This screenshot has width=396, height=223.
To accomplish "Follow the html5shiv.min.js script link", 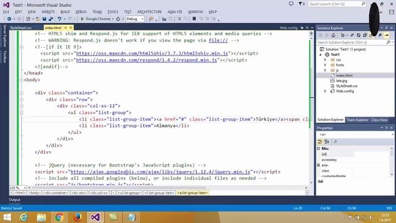I will point(152,53).
